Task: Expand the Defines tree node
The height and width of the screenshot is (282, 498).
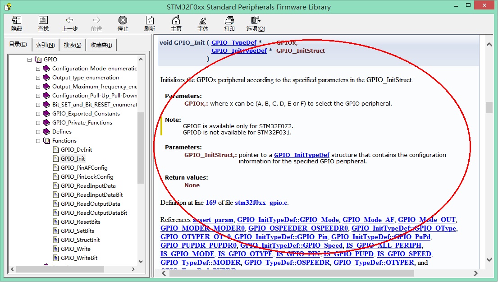Action: (x=38, y=132)
